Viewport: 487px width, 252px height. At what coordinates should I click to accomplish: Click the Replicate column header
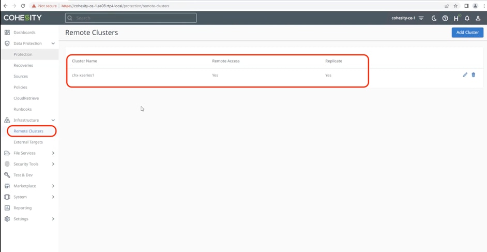tap(333, 61)
